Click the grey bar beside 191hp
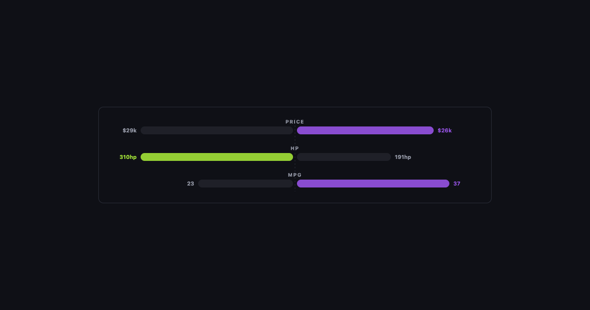Screen dimensions: 590x310 344,157
